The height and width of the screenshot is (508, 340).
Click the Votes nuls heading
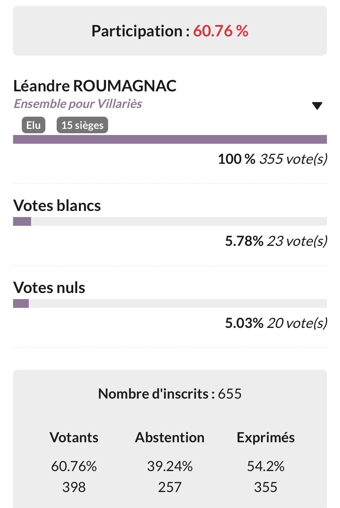49,287
